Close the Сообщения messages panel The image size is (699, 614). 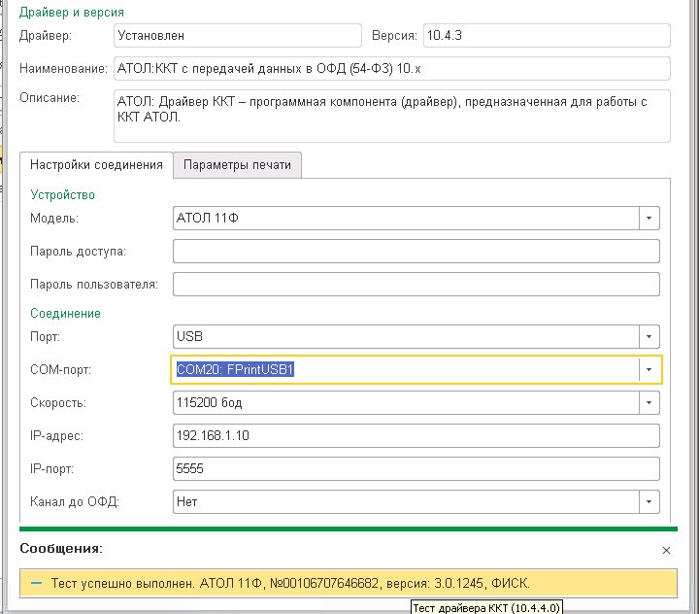click(x=666, y=550)
